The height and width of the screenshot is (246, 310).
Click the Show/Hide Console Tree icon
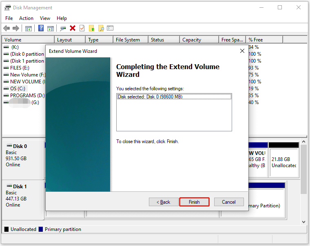point(29,28)
